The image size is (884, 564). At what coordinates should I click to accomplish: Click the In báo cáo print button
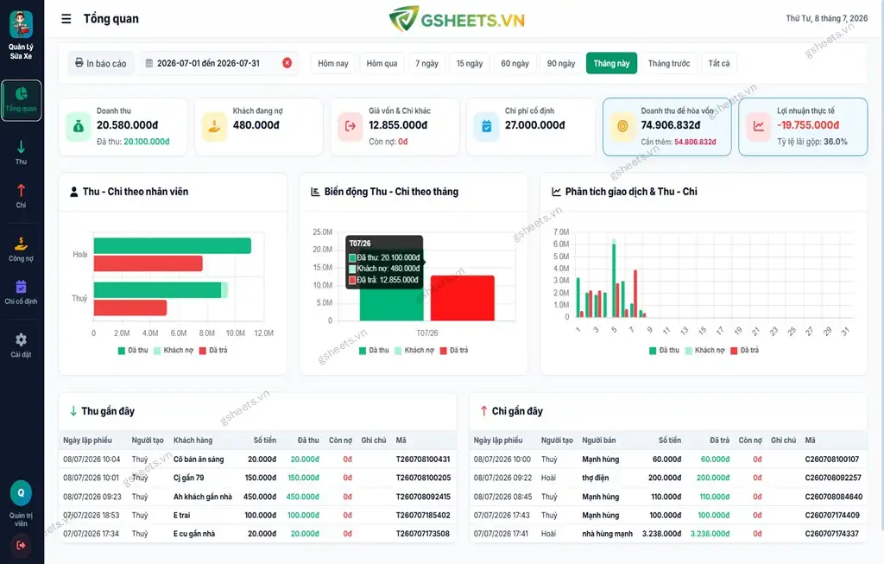click(x=101, y=63)
